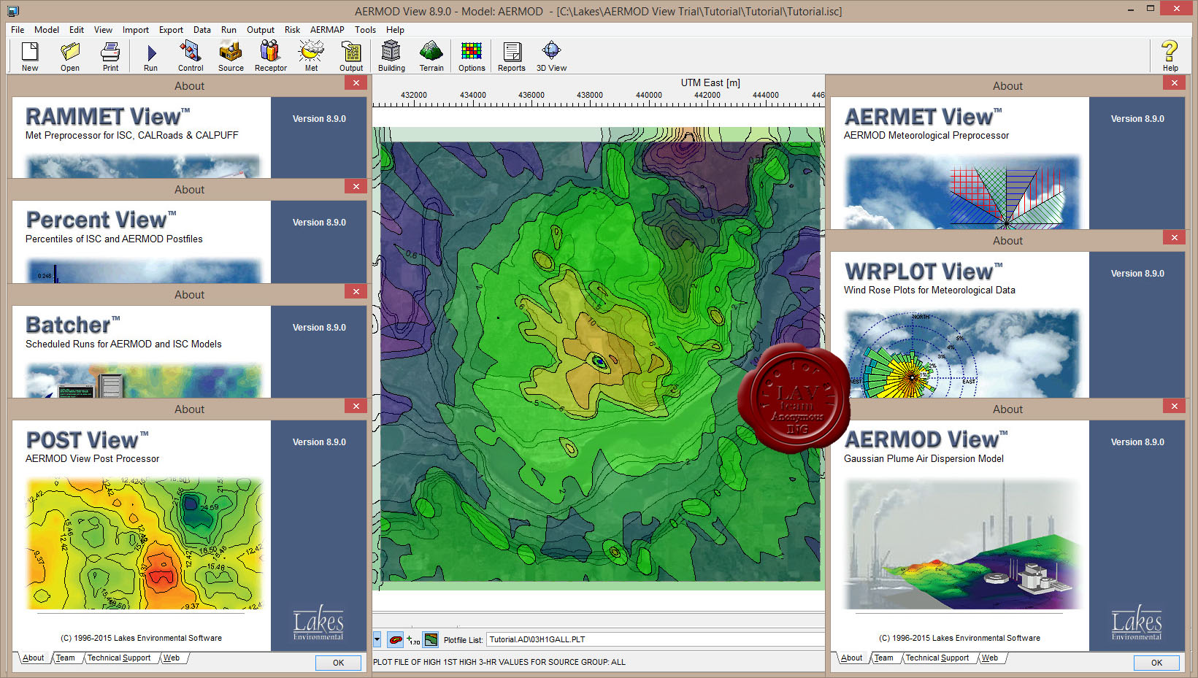Open the Tools menu
Screen dimensions: 1198x678
tap(365, 30)
